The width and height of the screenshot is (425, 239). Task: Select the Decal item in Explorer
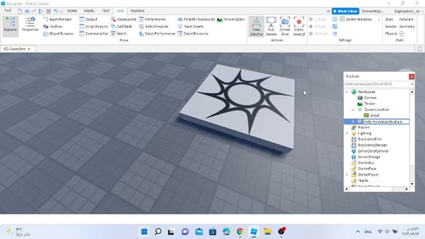371,116
